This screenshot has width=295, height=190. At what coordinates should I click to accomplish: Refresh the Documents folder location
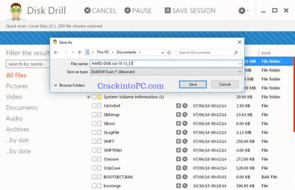coord(169,53)
